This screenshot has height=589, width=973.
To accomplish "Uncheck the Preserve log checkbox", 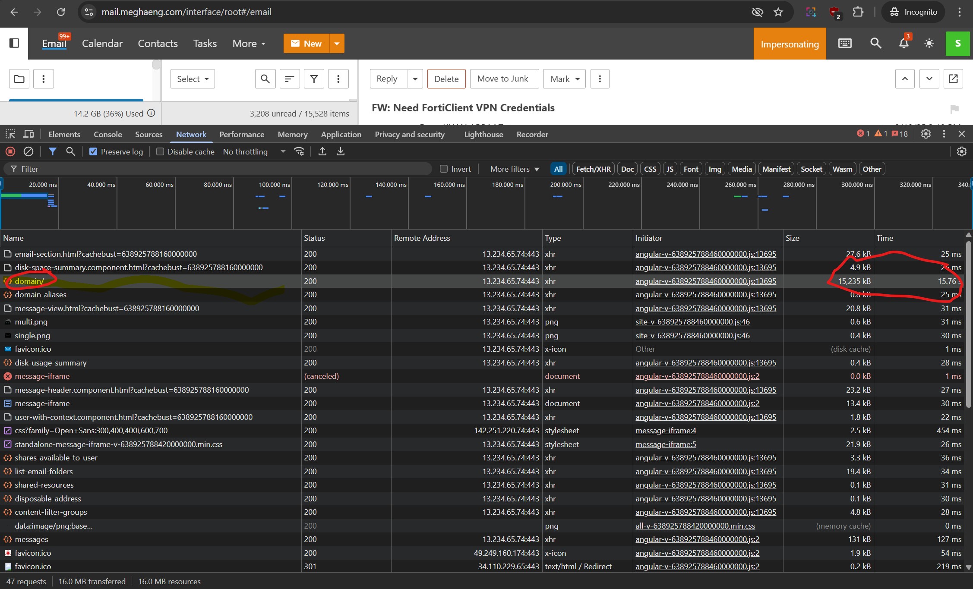I will [93, 151].
